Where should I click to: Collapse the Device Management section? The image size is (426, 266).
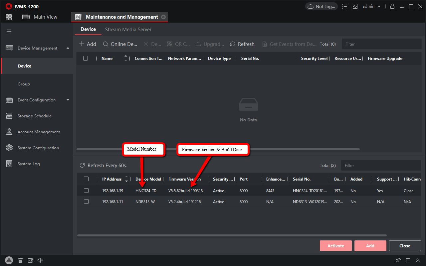click(x=68, y=48)
